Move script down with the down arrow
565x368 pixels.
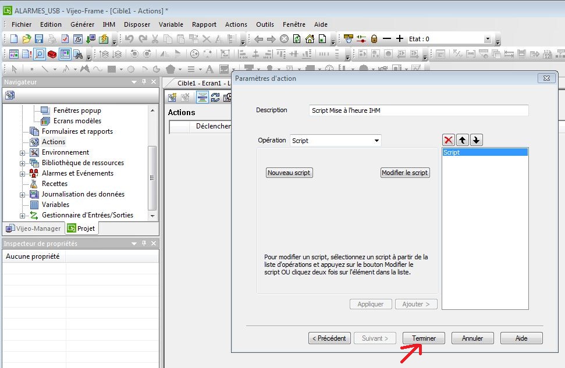[476, 140]
